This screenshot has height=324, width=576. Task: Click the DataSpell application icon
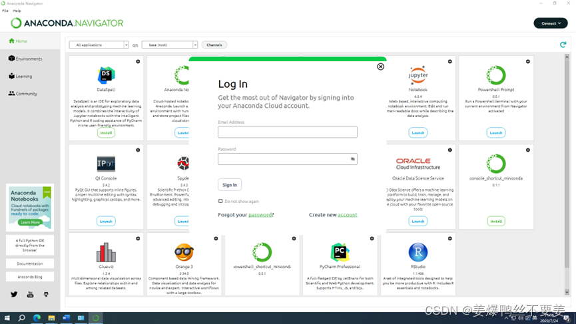point(106,75)
